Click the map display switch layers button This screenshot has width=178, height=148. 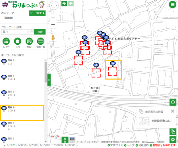(x=173, y=132)
